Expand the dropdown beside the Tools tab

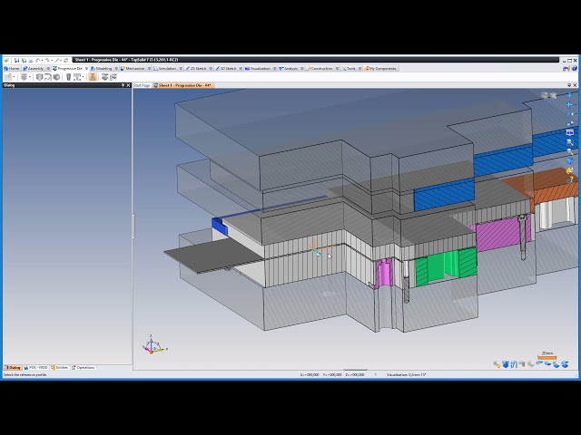click(x=359, y=68)
